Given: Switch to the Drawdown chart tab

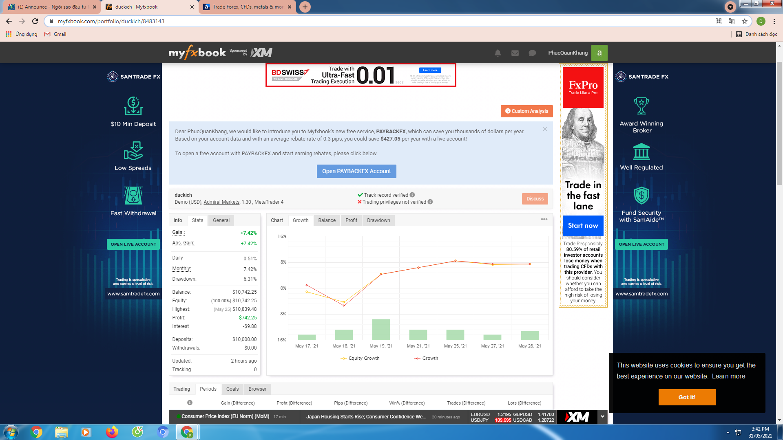Looking at the screenshot, I should pyautogui.click(x=378, y=220).
